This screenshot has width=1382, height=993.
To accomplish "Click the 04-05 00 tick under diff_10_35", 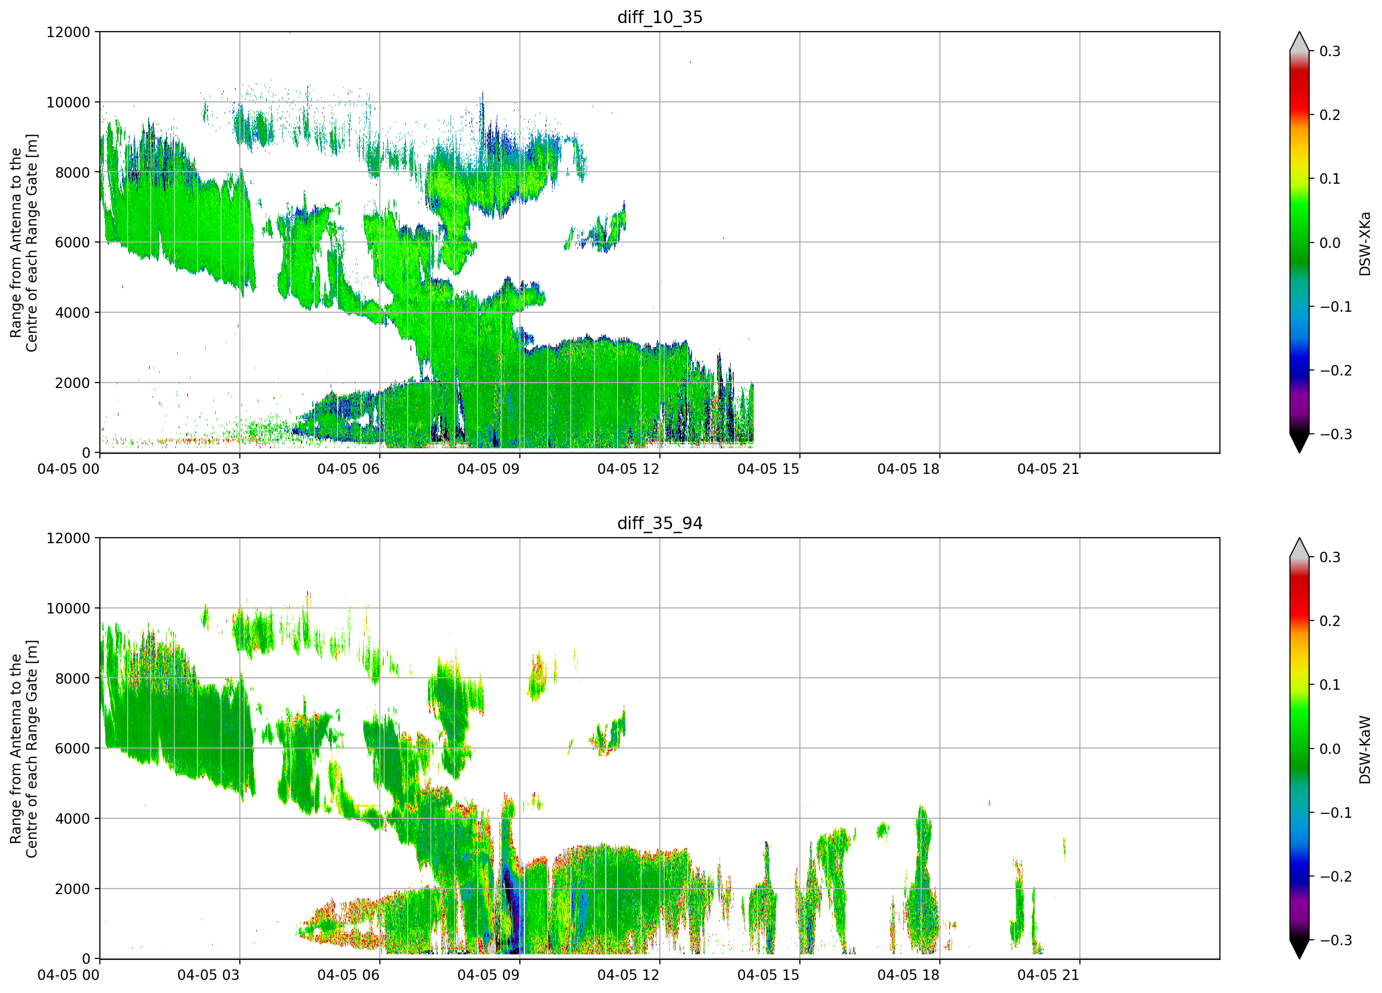I will tap(68, 469).
